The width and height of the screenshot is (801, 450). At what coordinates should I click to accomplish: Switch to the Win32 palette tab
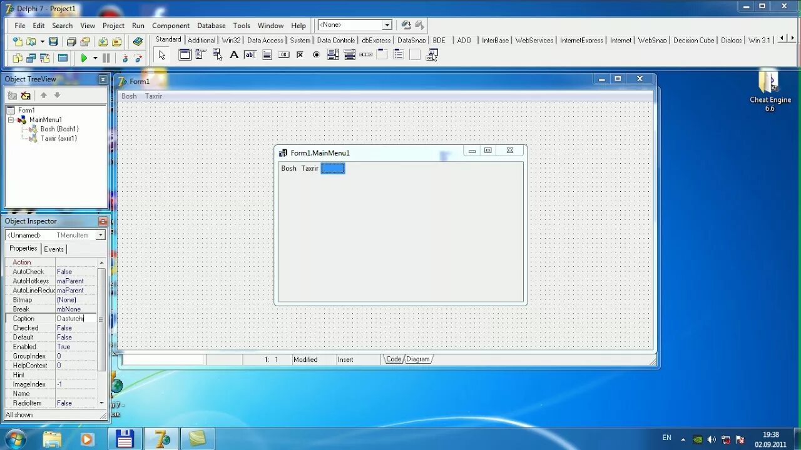click(231, 40)
